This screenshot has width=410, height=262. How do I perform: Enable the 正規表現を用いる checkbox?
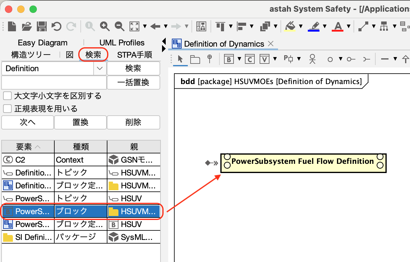[7, 109]
